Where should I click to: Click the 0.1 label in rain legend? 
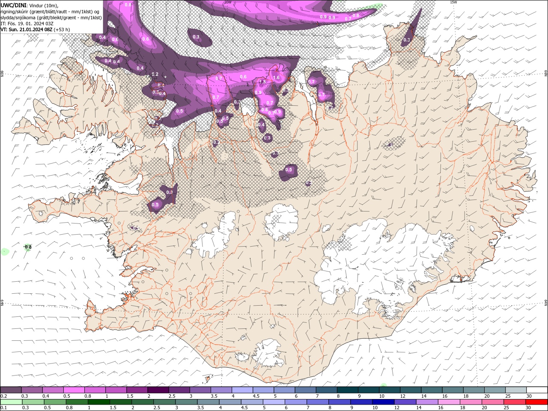pyautogui.click(x=4, y=408)
